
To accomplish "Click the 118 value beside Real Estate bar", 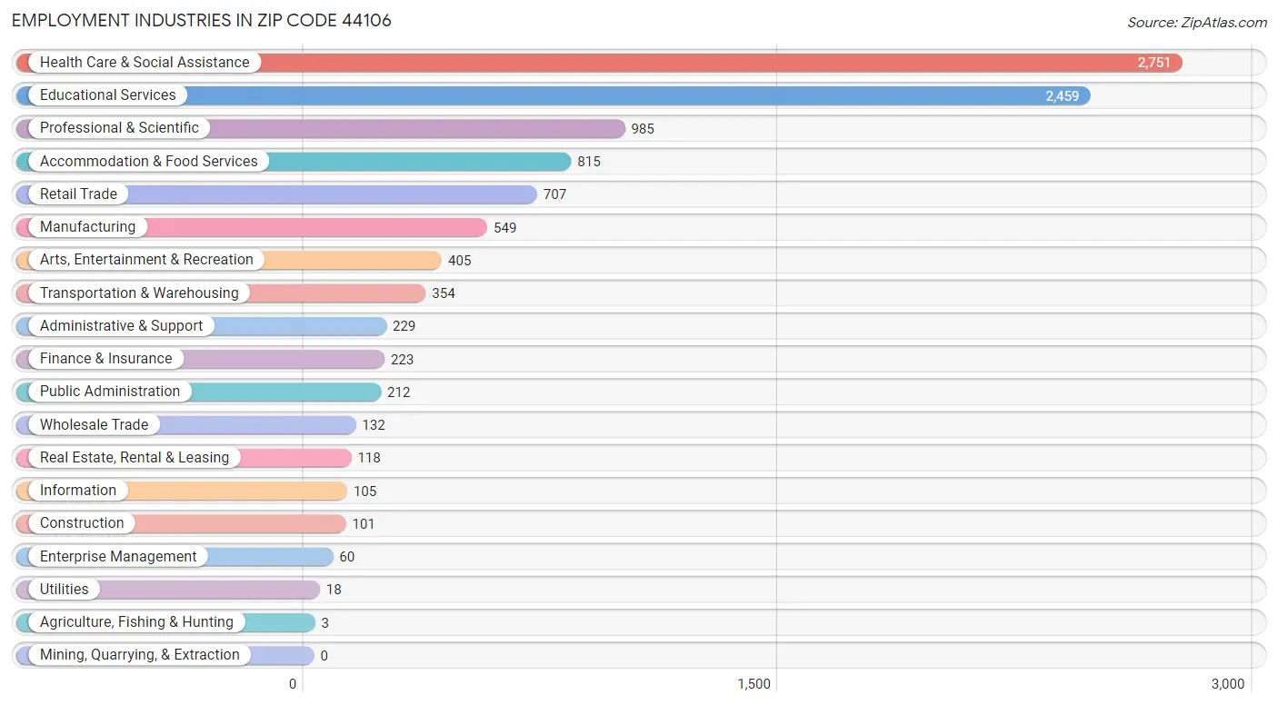I will click(x=369, y=458).
